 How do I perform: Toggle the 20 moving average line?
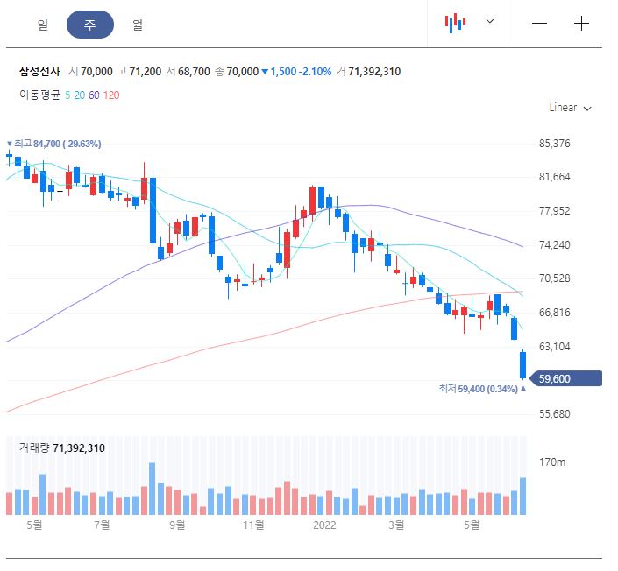79,95
